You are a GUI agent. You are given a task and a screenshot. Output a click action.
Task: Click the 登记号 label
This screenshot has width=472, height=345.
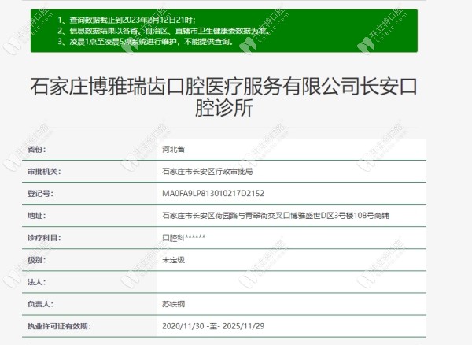click(40, 194)
